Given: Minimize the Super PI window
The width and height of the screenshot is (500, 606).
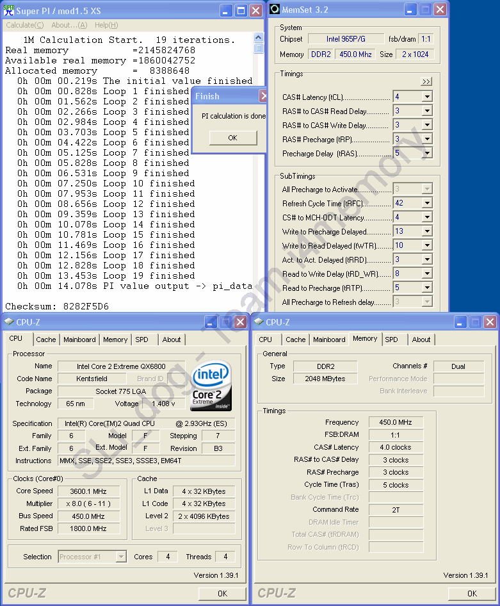Looking at the screenshot, I should (226, 10).
